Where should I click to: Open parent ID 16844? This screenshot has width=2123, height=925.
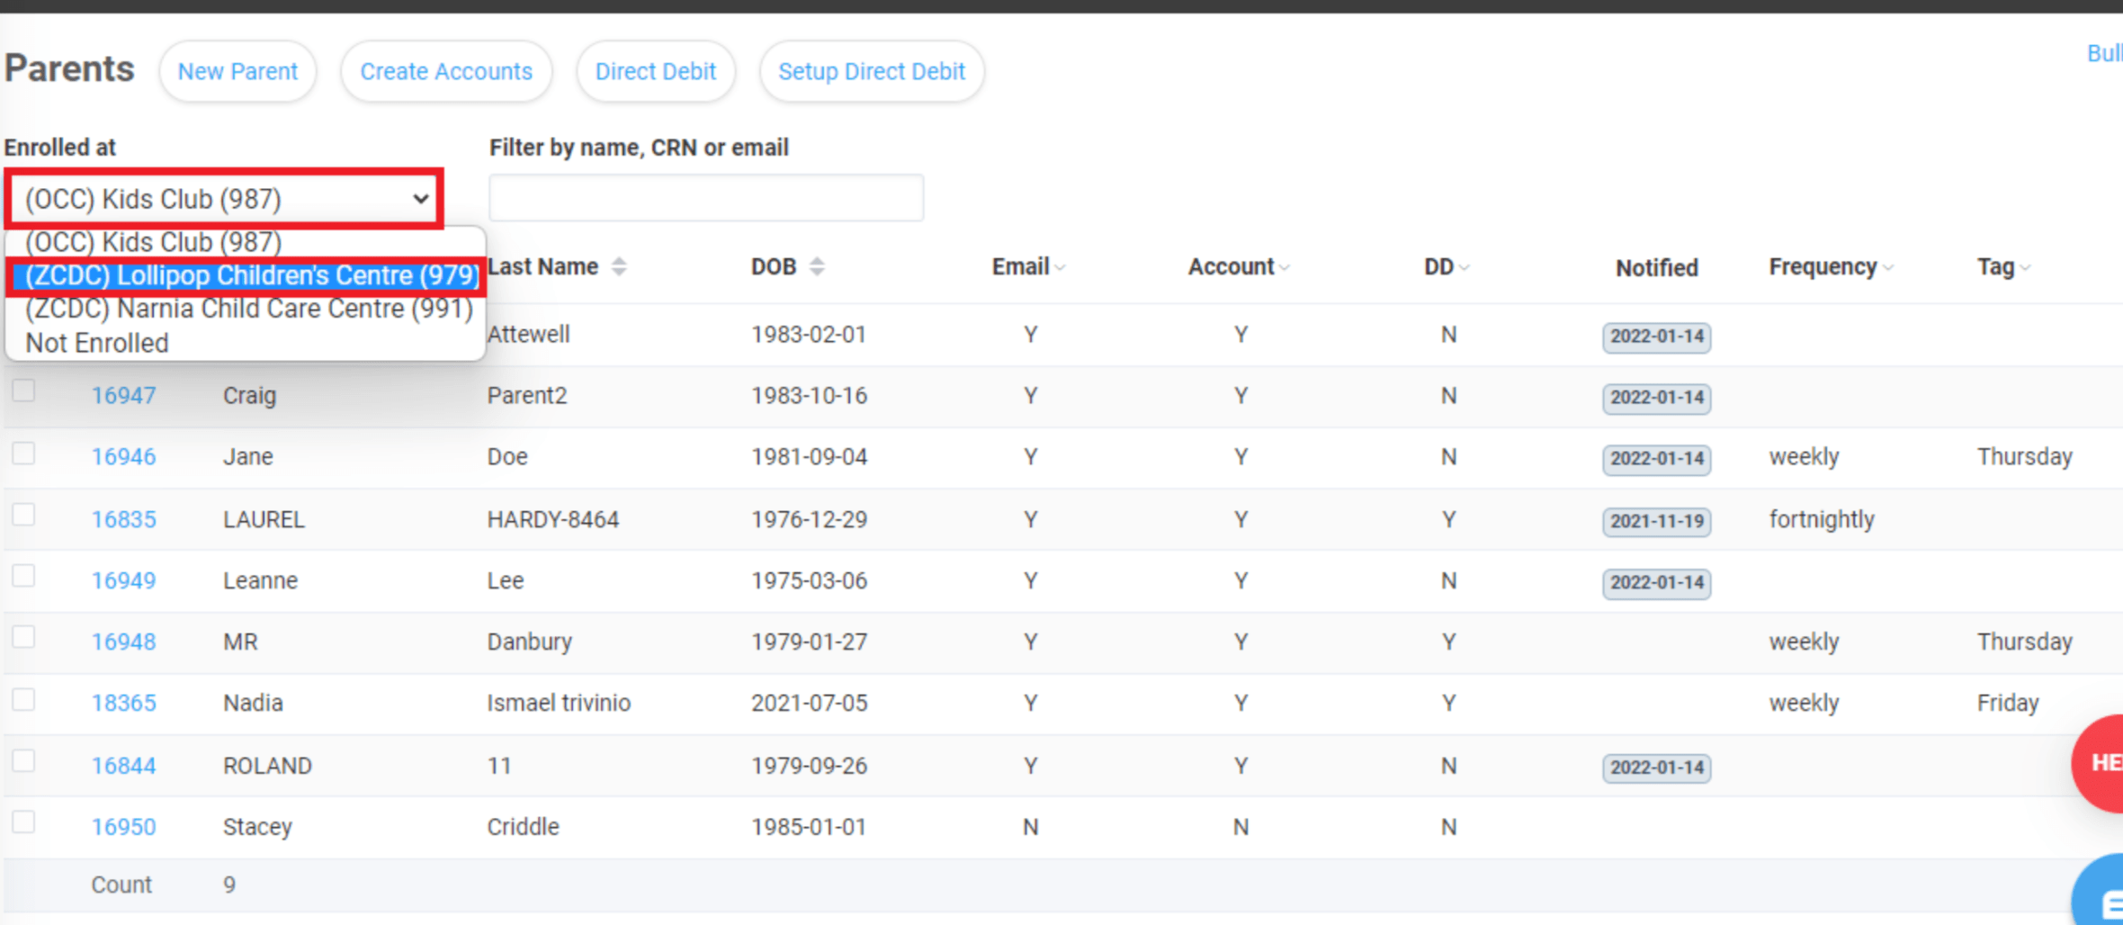point(123,767)
